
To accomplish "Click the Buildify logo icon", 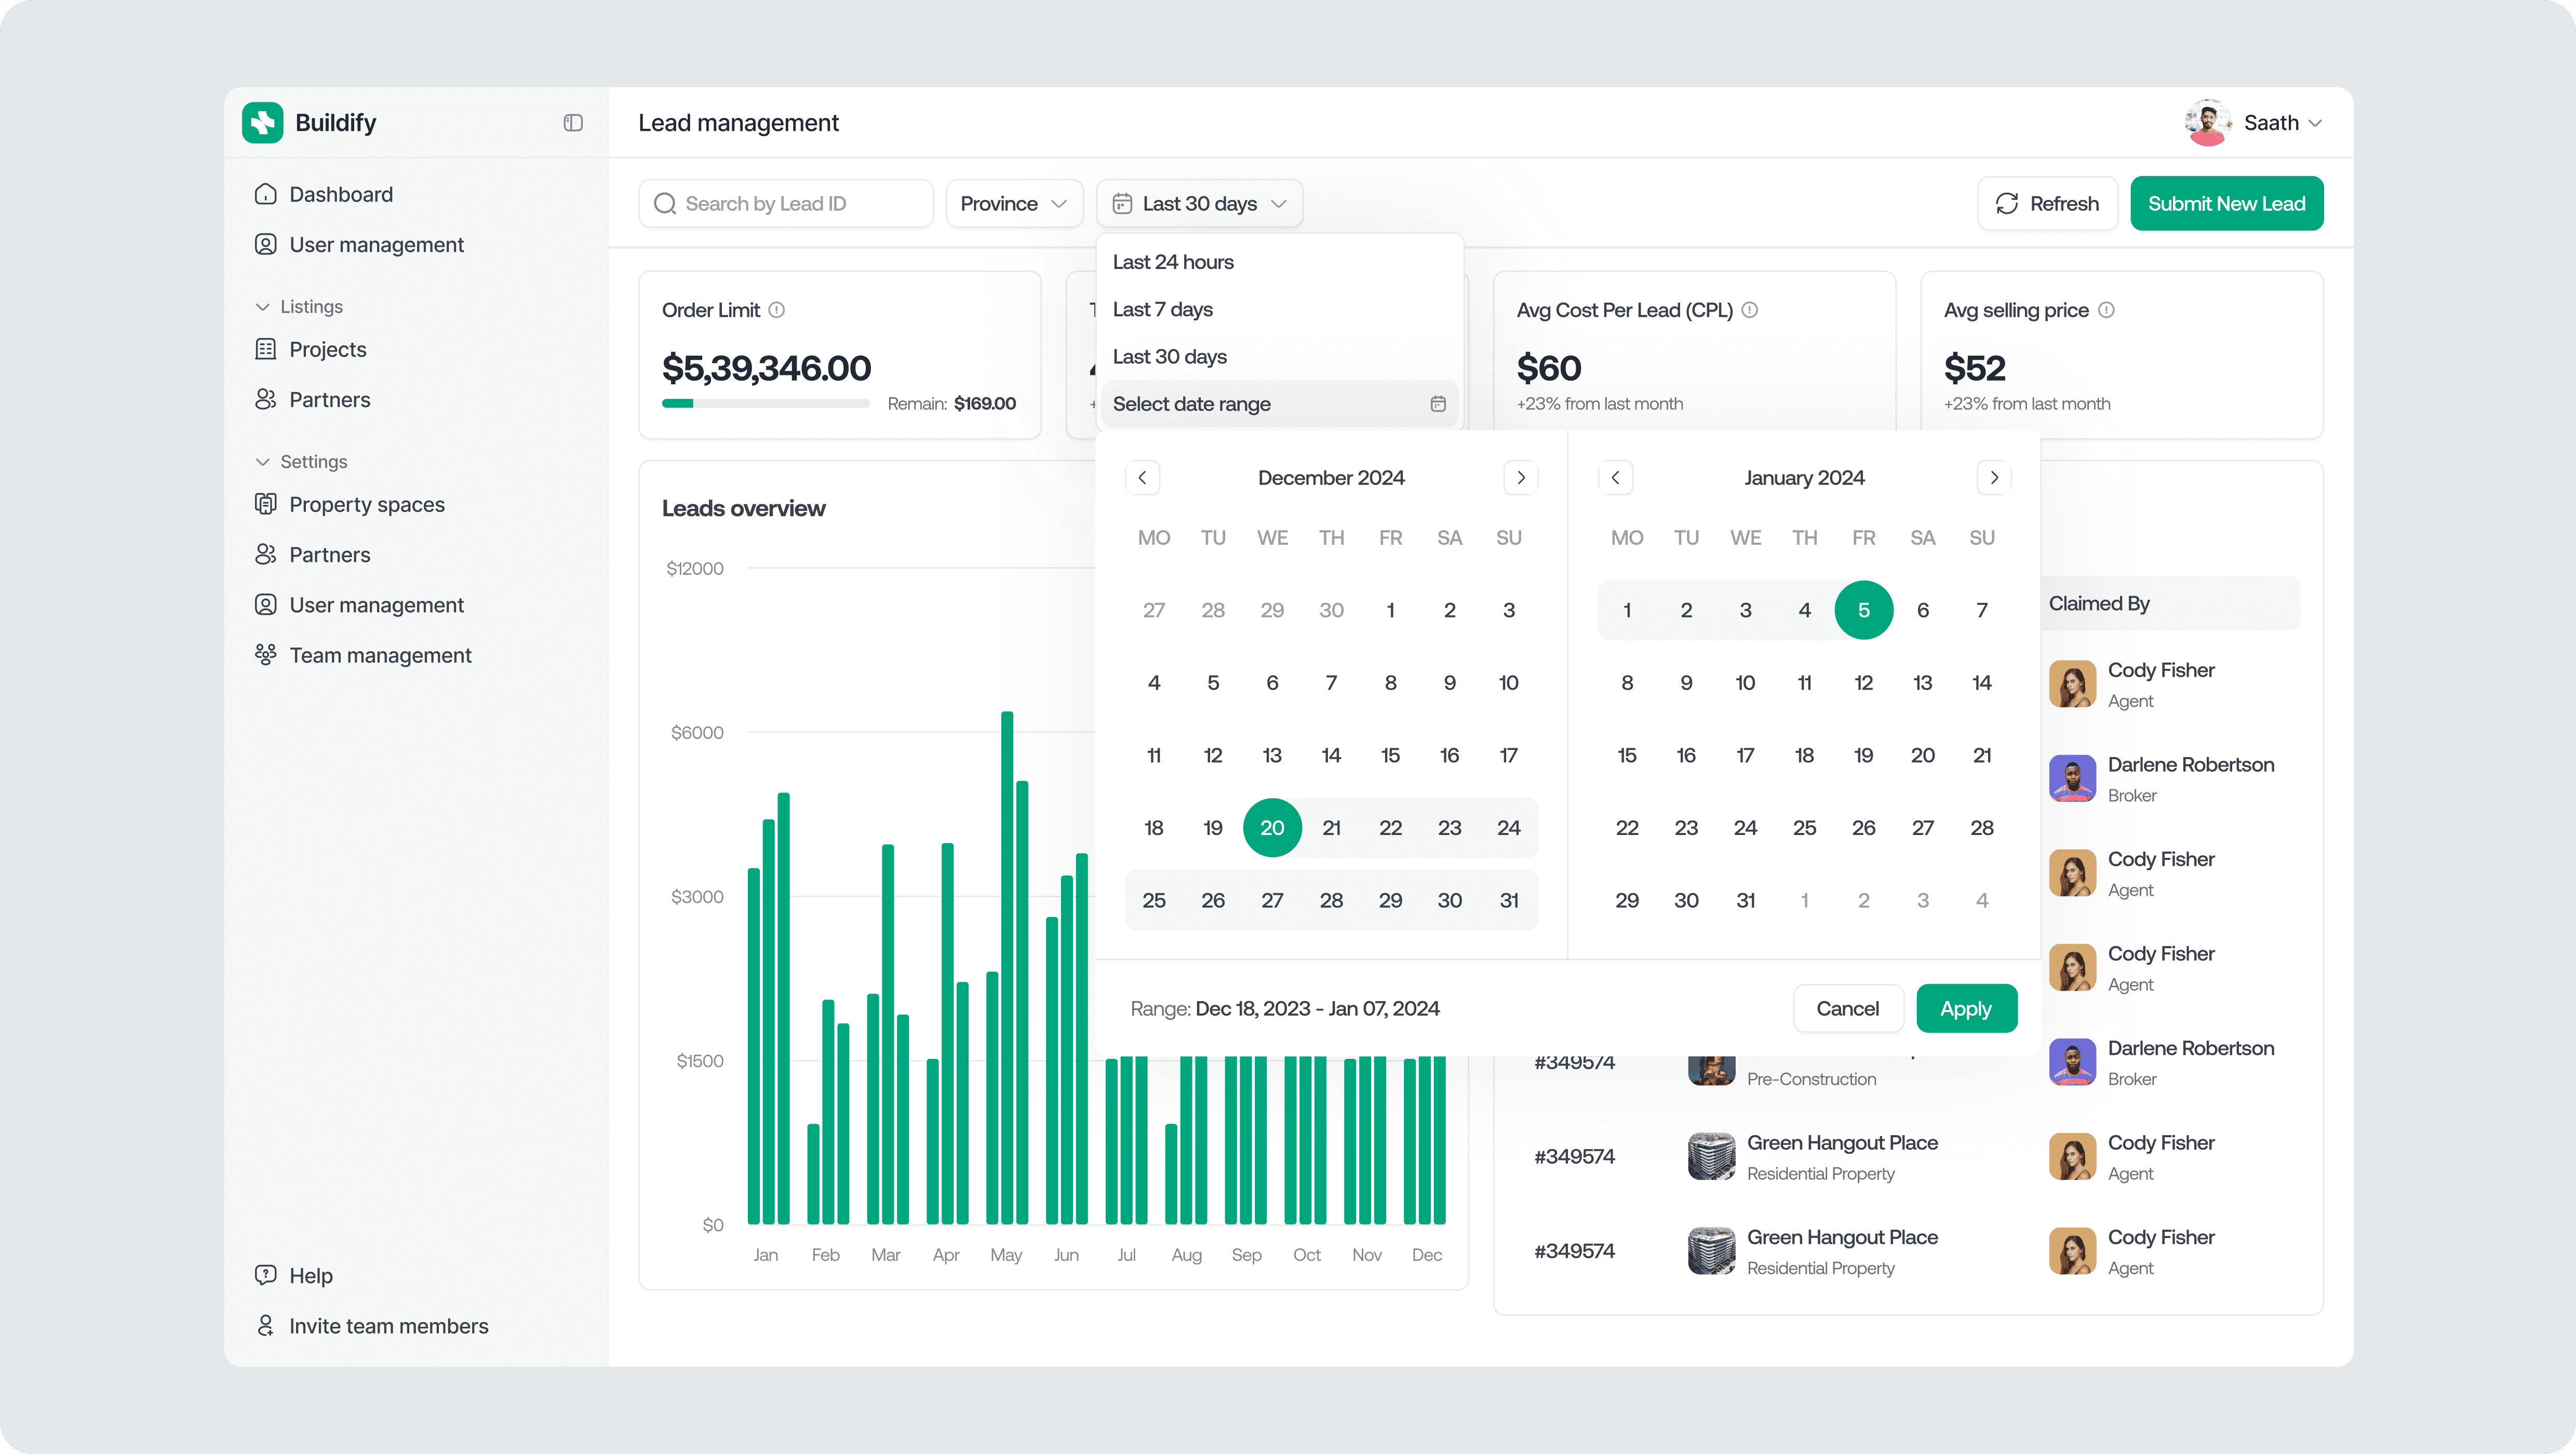I will pyautogui.click(x=263, y=122).
